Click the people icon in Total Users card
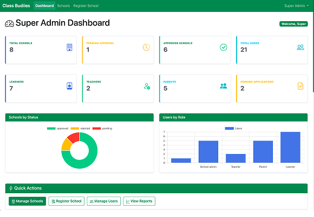Screen dimensions: 314x217 (300, 47)
